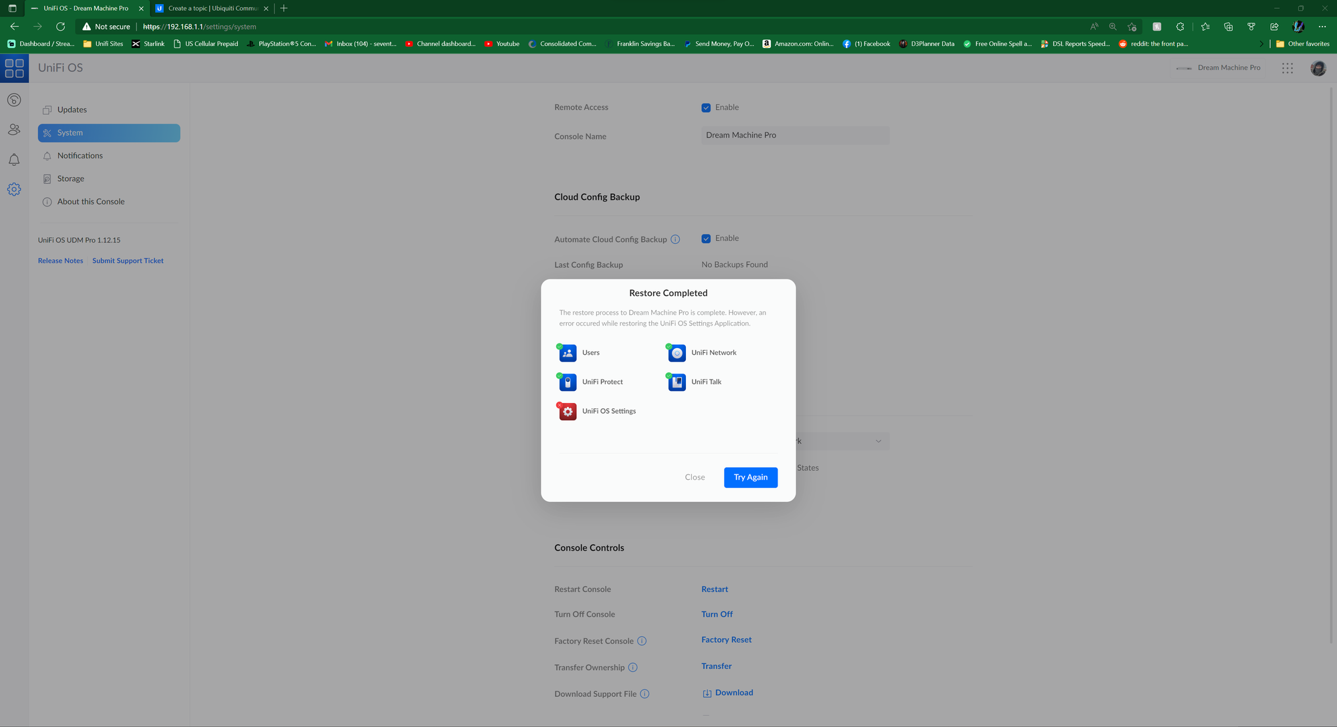1337x727 pixels.
Task: Click the user profile avatar
Action: [x=1318, y=68]
